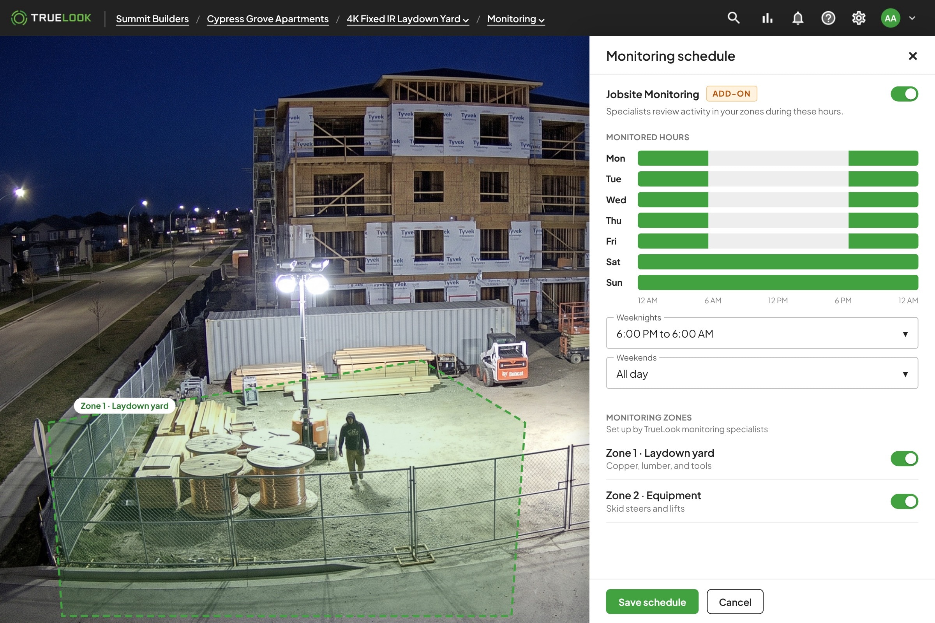This screenshot has width=935, height=623.
Task: Expand the account menu chevron
Action: tap(912, 18)
